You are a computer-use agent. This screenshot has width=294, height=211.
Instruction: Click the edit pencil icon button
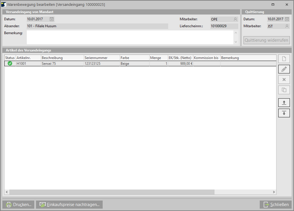(284, 69)
